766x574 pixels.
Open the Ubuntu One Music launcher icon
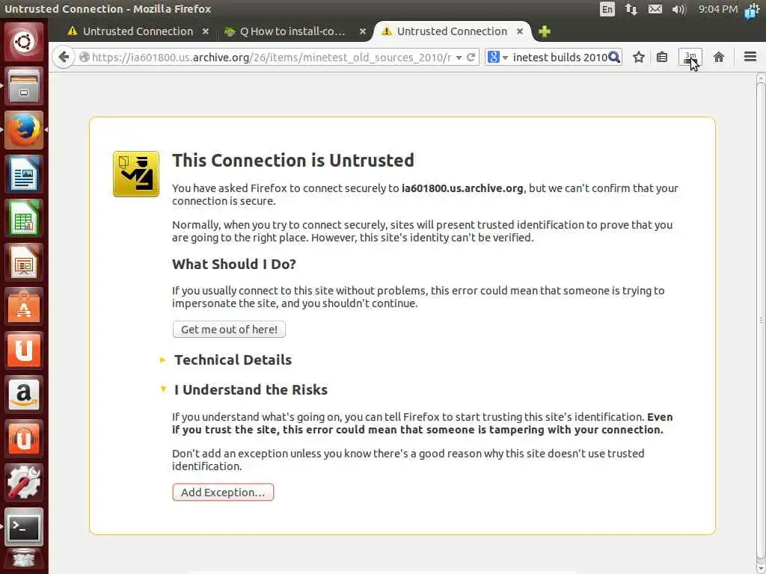pos(23,438)
